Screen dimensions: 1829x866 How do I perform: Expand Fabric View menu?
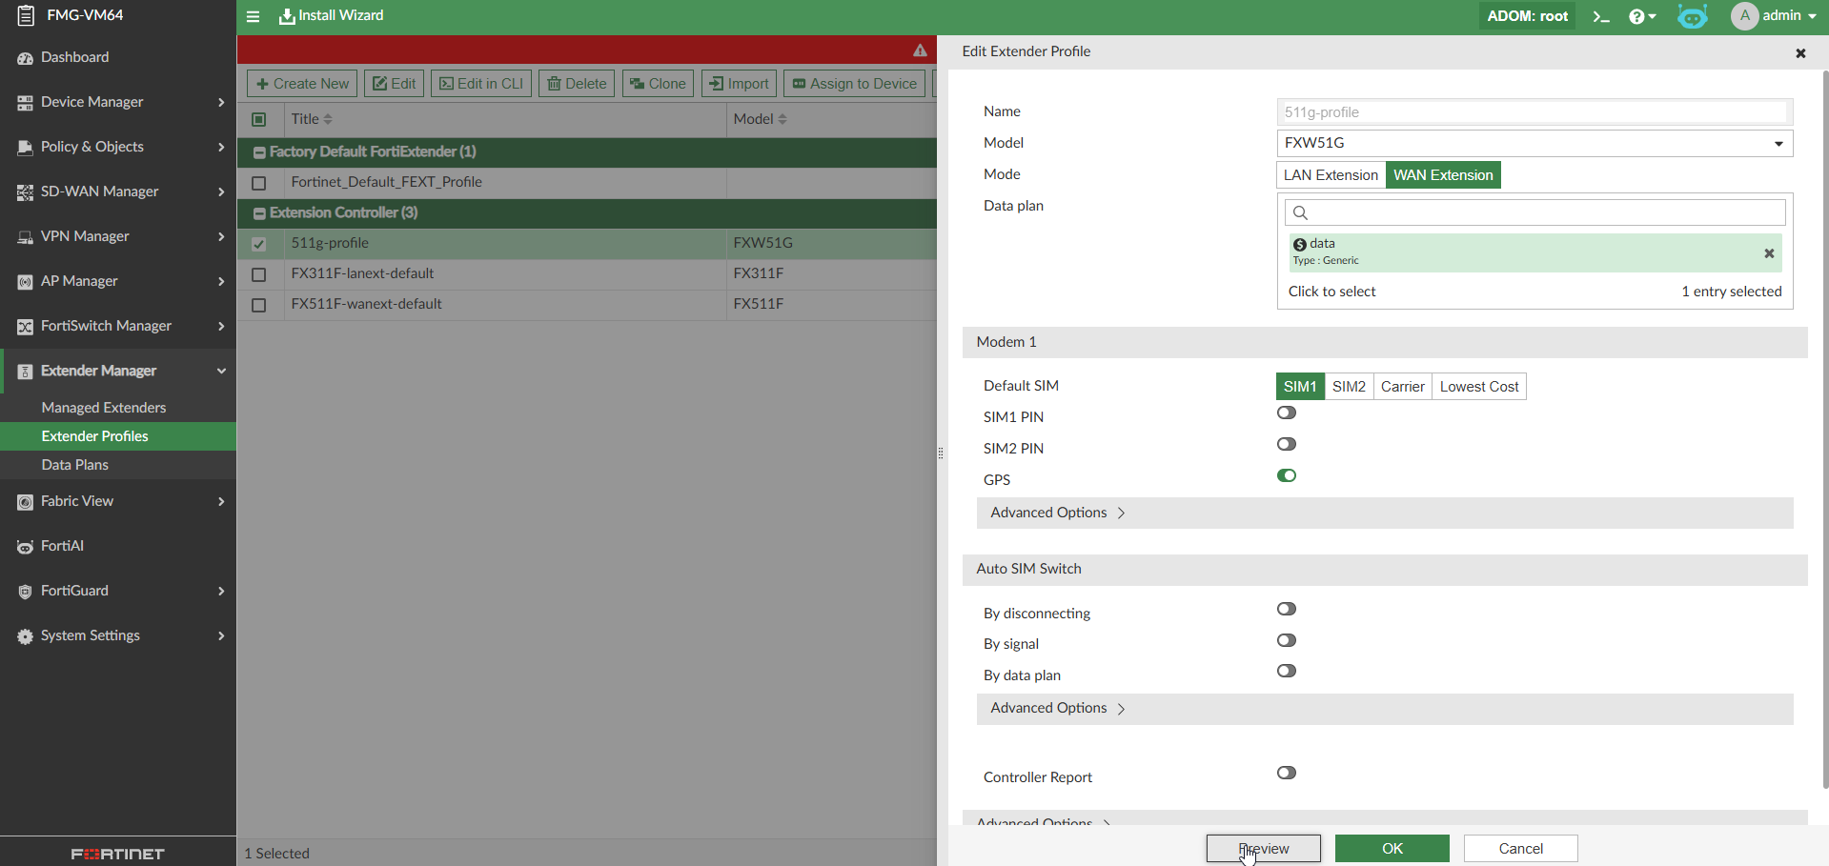pyautogui.click(x=118, y=501)
